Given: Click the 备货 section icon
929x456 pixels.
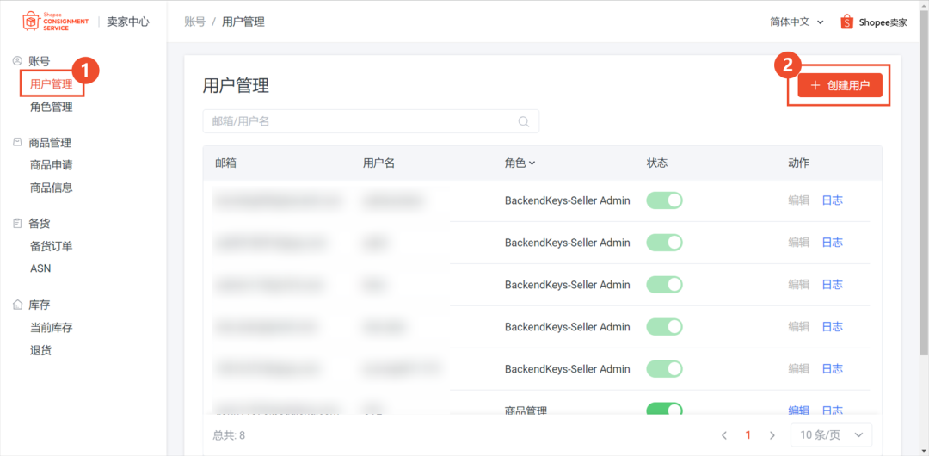Looking at the screenshot, I should tap(17, 224).
